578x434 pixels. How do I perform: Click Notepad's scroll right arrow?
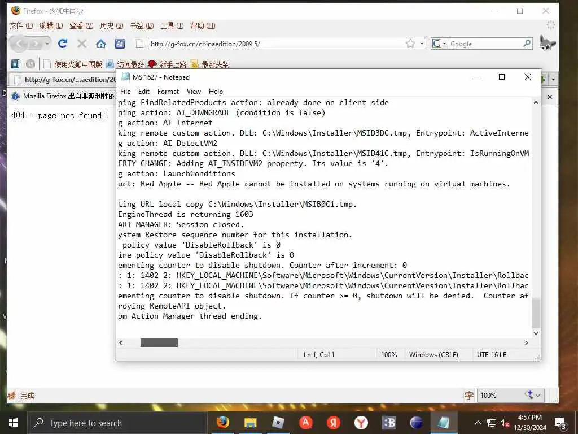pos(527,343)
